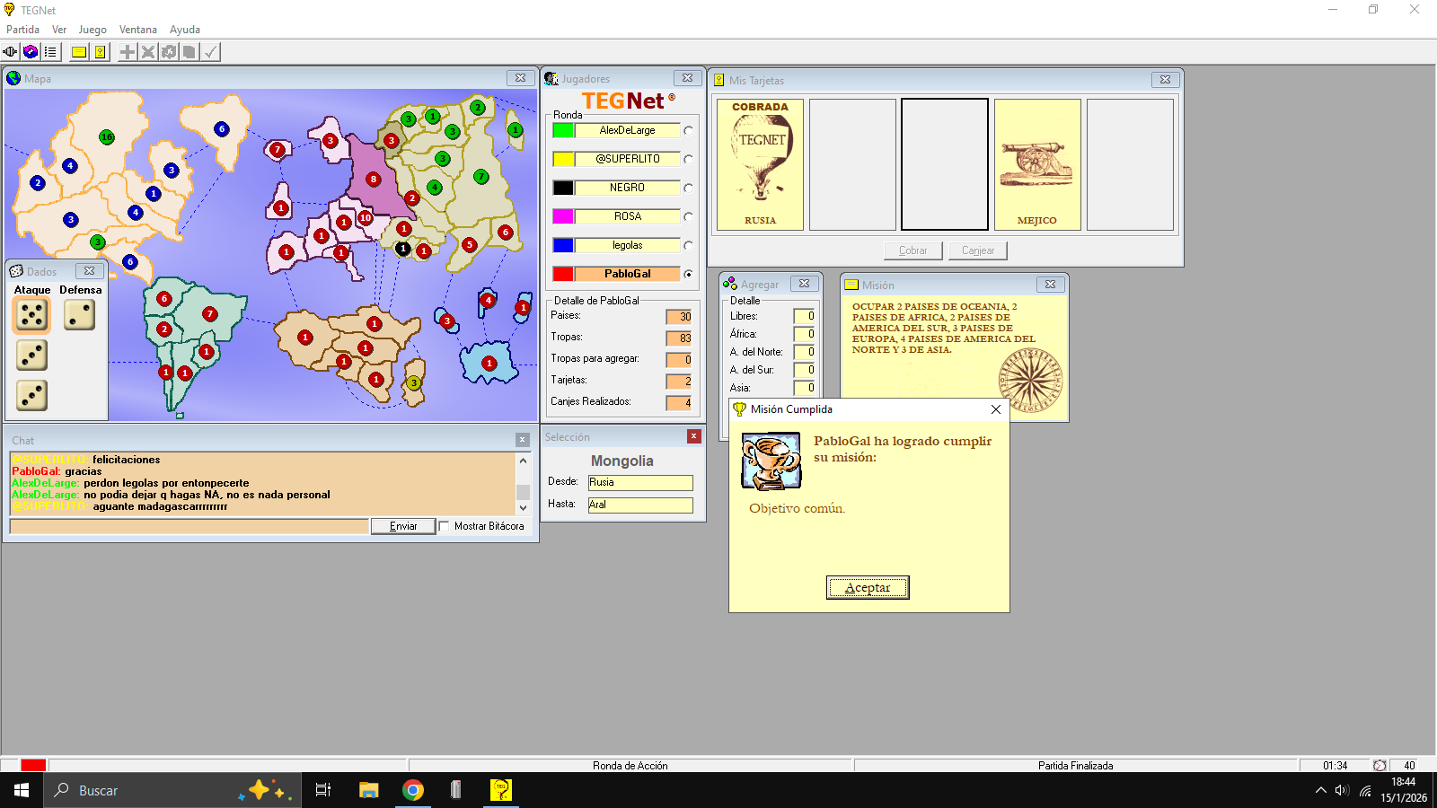Click the crossed swords attack toolbar icon
This screenshot has width=1437, height=808.
tap(148, 52)
